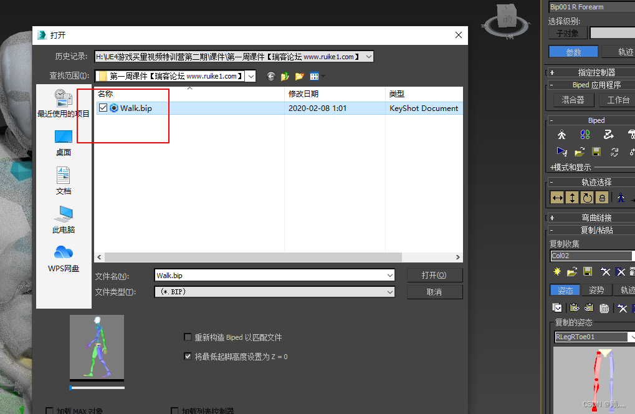Switch to the Pose (姿势) tab
Screen dimensions: 635x414
596,290
